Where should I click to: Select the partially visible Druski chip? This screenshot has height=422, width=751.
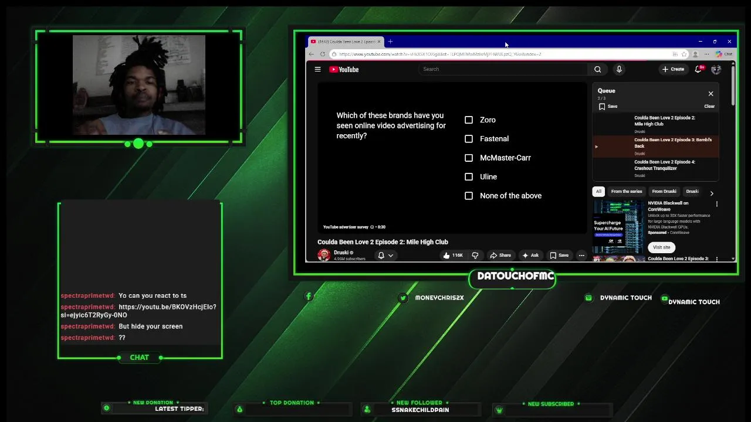click(x=692, y=192)
